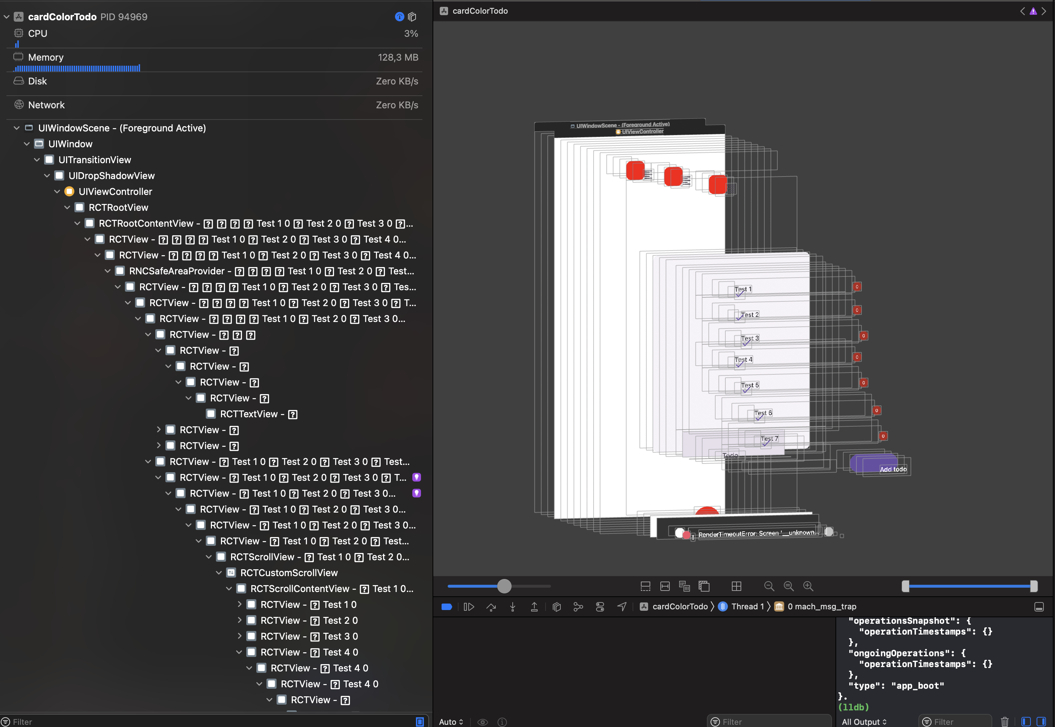Screen dimensions: 1055x727
Task: Zoom in the view hierarchy canvas
Action: click(x=808, y=586)
